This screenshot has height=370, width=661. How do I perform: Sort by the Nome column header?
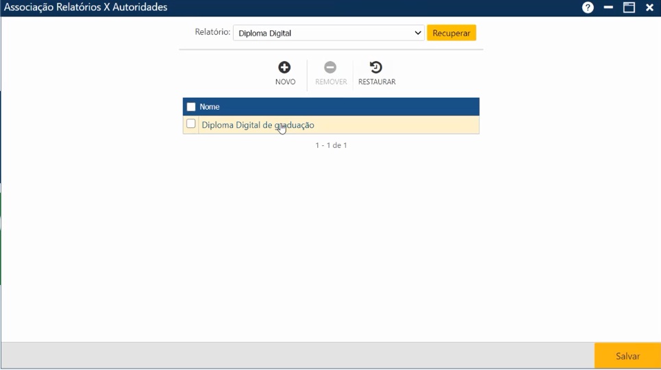(210, 107)
